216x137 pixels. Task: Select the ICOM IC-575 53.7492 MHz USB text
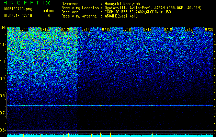tap(138, 12)
